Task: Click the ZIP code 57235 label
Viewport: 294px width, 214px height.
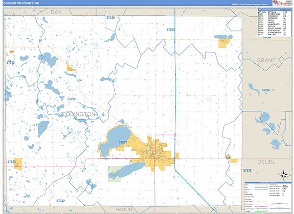Action: coord(72,99)
